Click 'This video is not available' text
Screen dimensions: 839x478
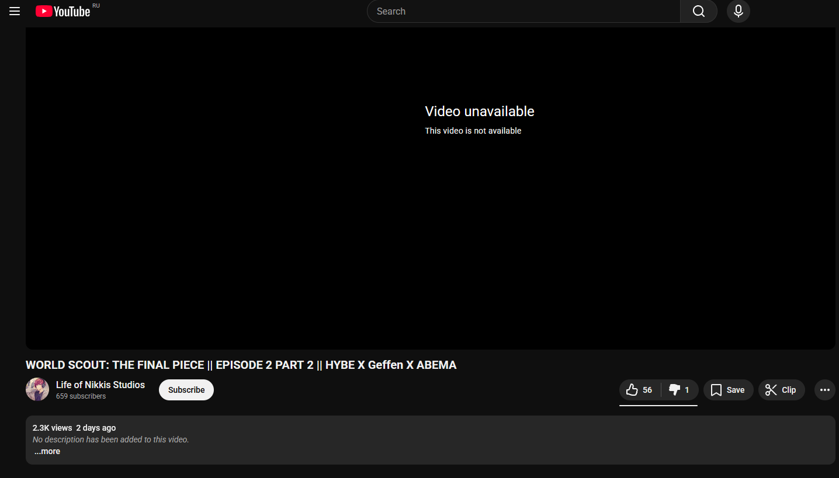(x=473, y=131)
